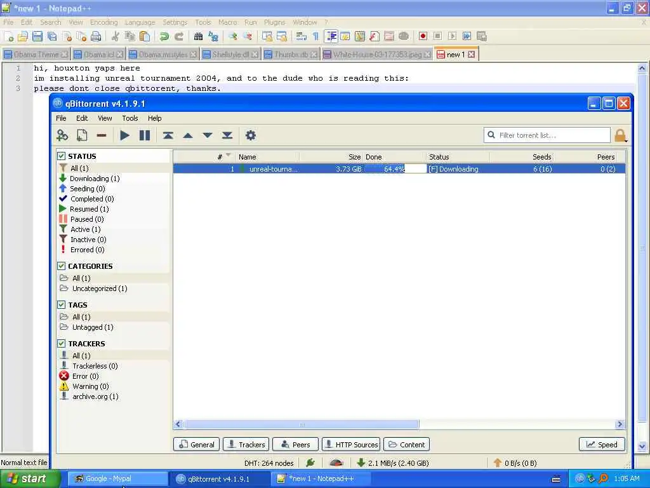Click Notepad++ Find binoculars icon
This screenshot has height=488, width=650.
coord(198,36)
